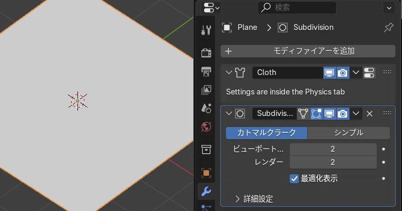Collapse the Cloth modifier panel
Viewport: 402px width, 211px height.
[x=229, y=72]
